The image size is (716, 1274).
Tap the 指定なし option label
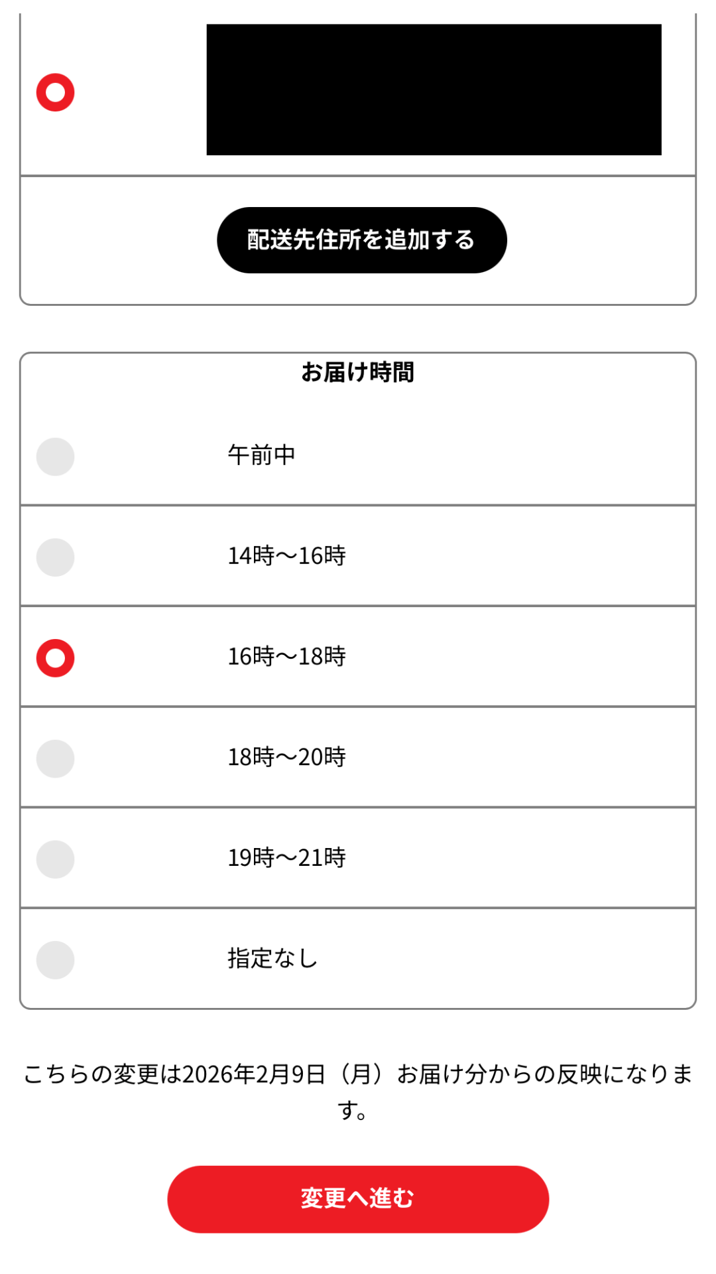[272, 959]
